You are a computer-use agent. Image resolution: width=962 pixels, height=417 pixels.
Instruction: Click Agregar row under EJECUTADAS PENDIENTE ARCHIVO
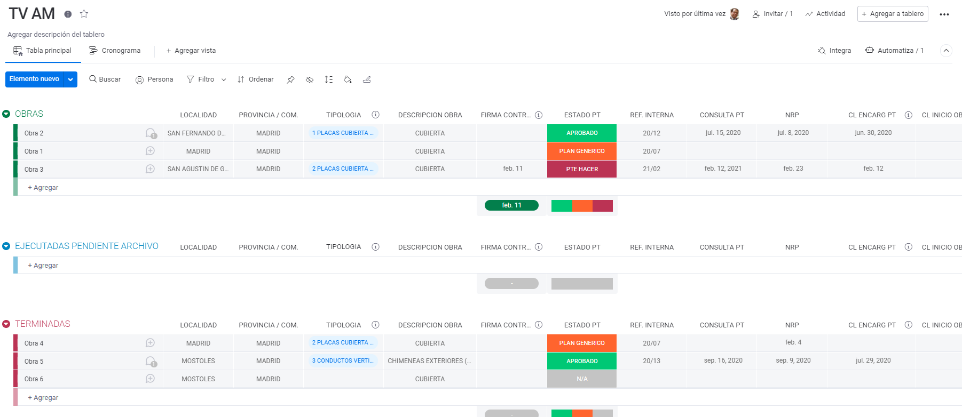[43, 266]
